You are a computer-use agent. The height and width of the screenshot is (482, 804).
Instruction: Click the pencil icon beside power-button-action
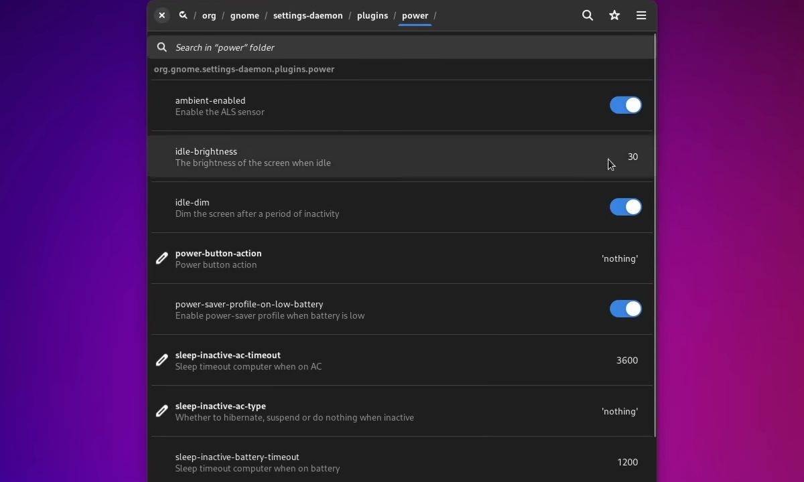(161, 258)
